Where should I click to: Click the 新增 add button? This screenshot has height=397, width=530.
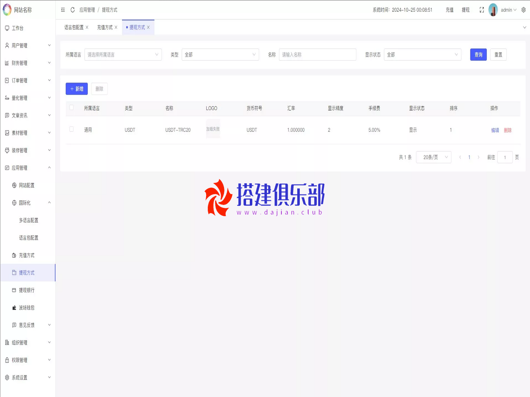(77, 89)
